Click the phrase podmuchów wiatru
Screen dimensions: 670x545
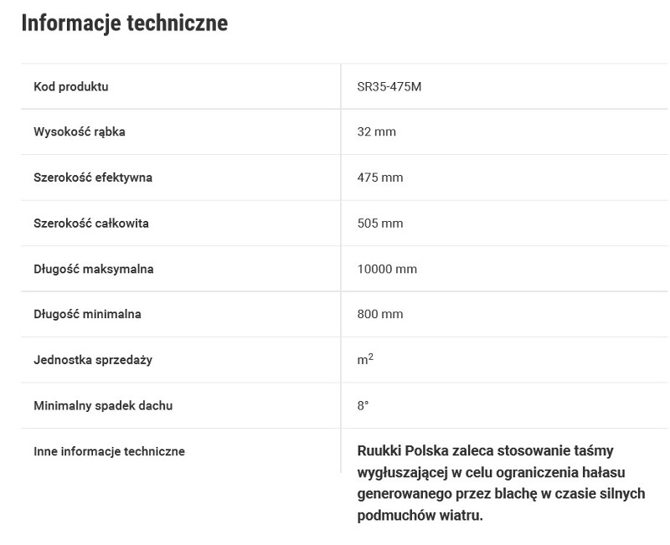pyautogui.click(x=420, y=515)
